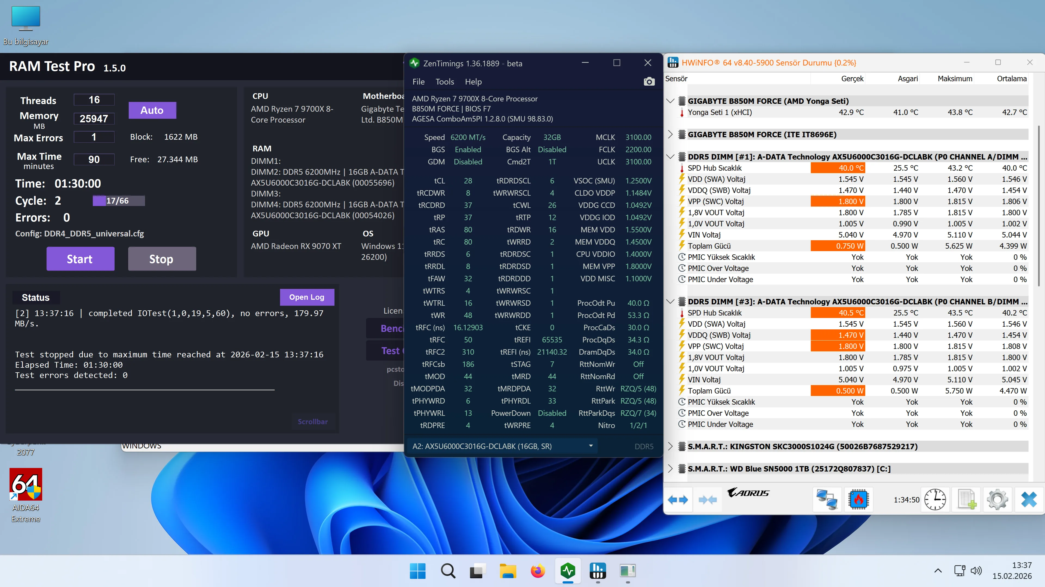The width and height of the screenshot is (1045, 587).
Task: Open the RAM Test Pro log
Action: [x=307, y=297]
